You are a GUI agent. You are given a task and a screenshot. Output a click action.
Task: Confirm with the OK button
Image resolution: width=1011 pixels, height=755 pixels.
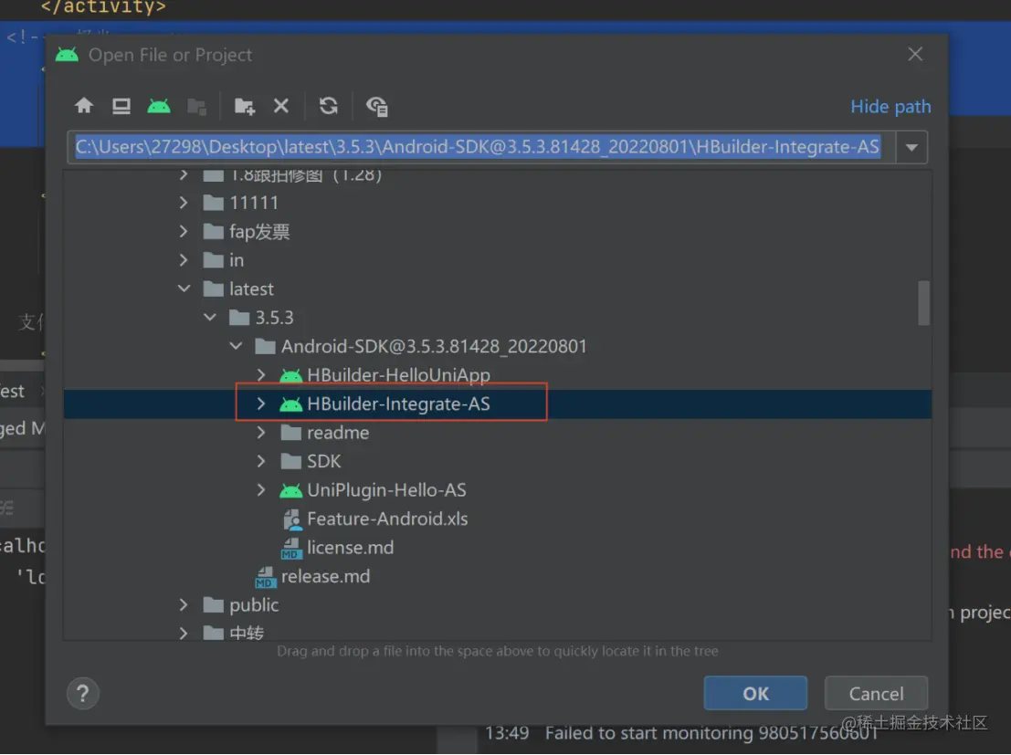(755, 693)
